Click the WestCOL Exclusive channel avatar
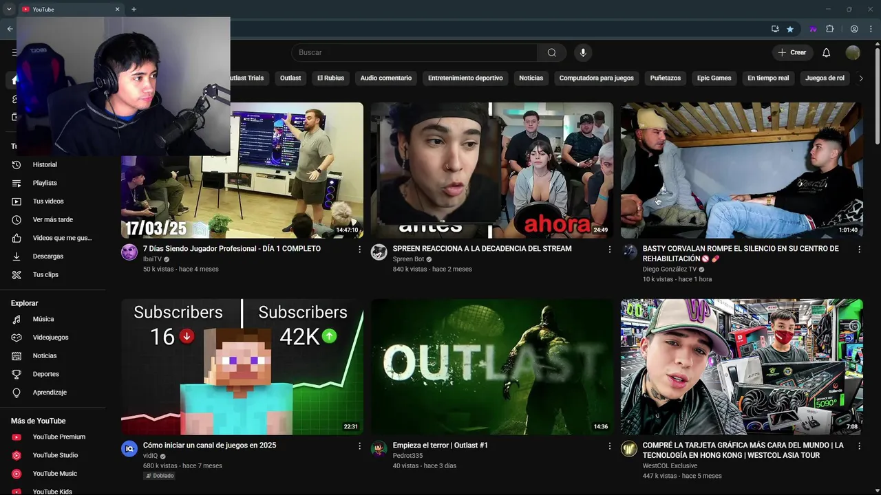The image size is (881, 495). coord(629,449)
